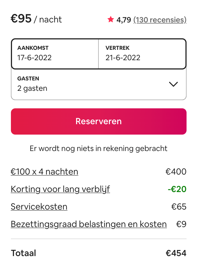Click the Totaal label

23,253
